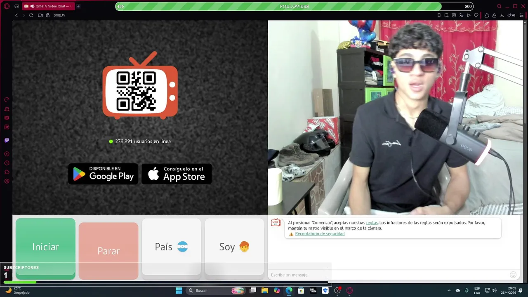The width and height of the screenshot is (528, 297).
Task: Open the reglas rules link
Action: tap(372, 223)
